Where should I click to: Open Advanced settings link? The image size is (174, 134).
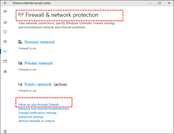point(31,117)
